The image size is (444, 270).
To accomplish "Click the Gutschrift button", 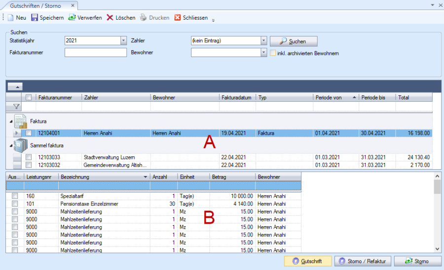I will click(308, 261).
